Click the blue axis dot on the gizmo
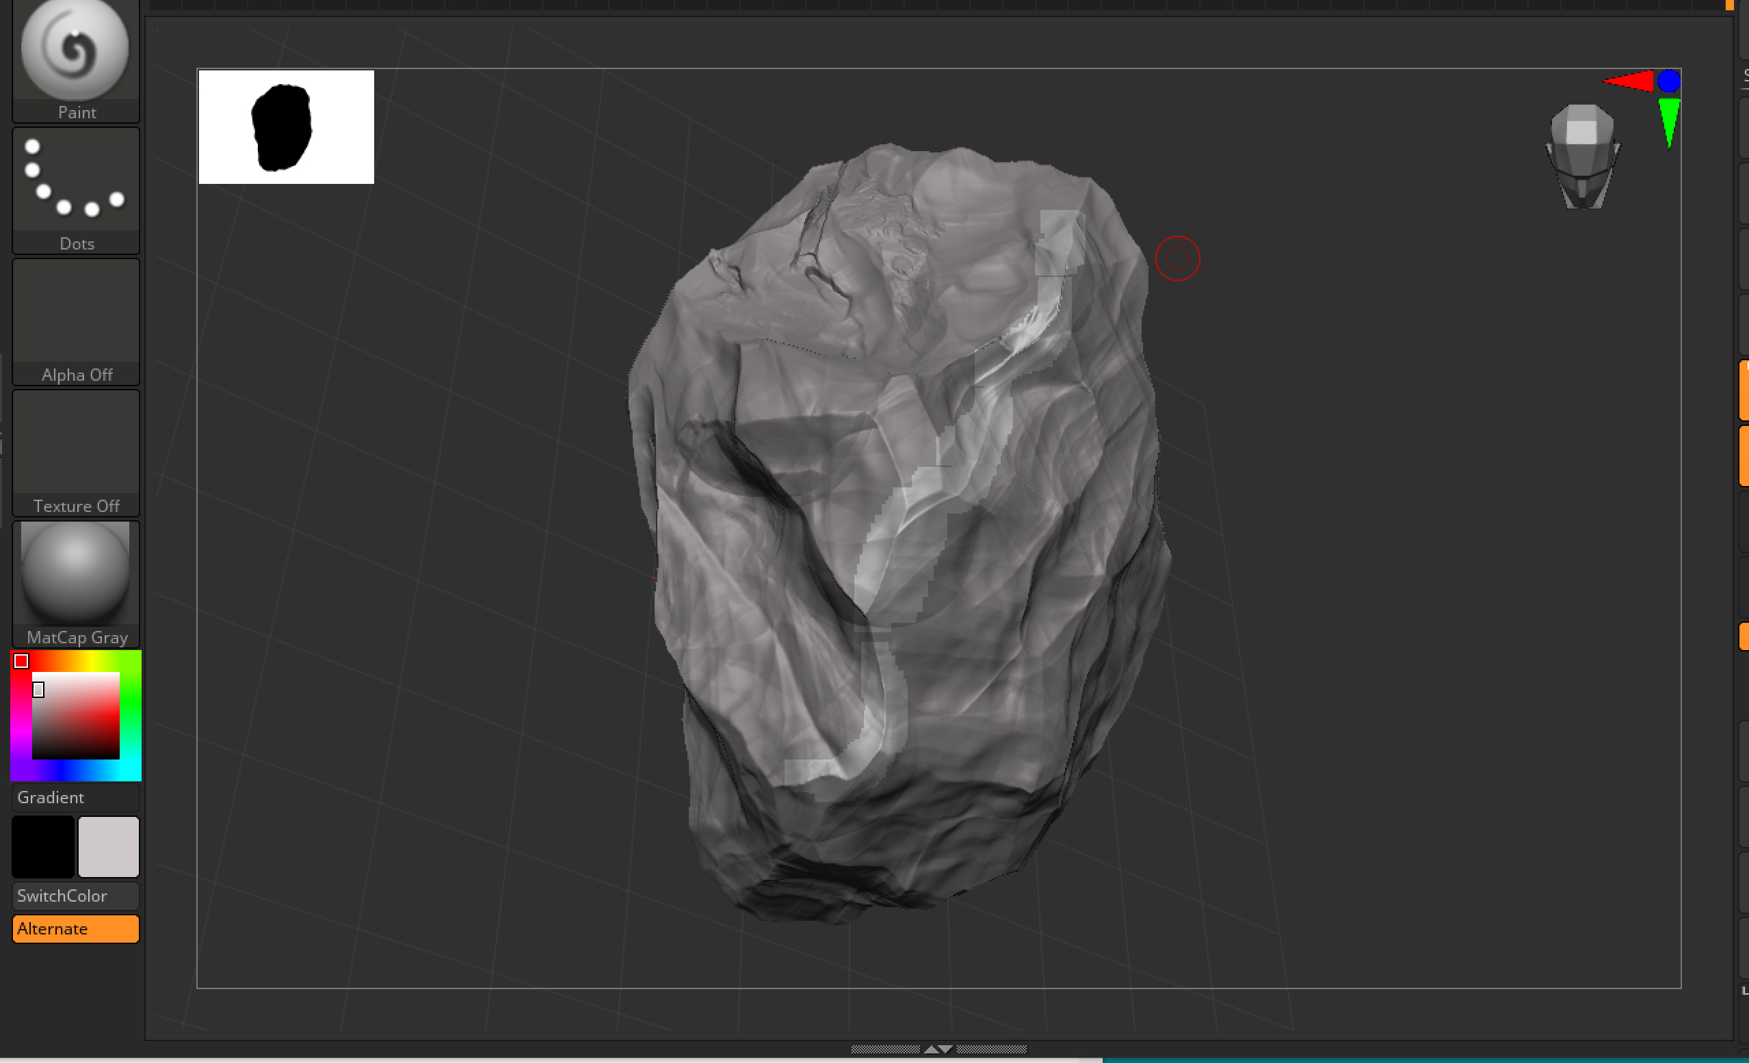Image resolution: width=1749 pixels, height=1063 pixels. [1670, 81]
